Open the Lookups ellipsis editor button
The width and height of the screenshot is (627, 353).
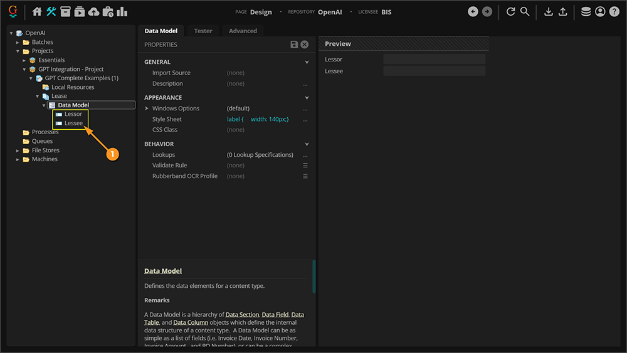[x=305, y=155]
